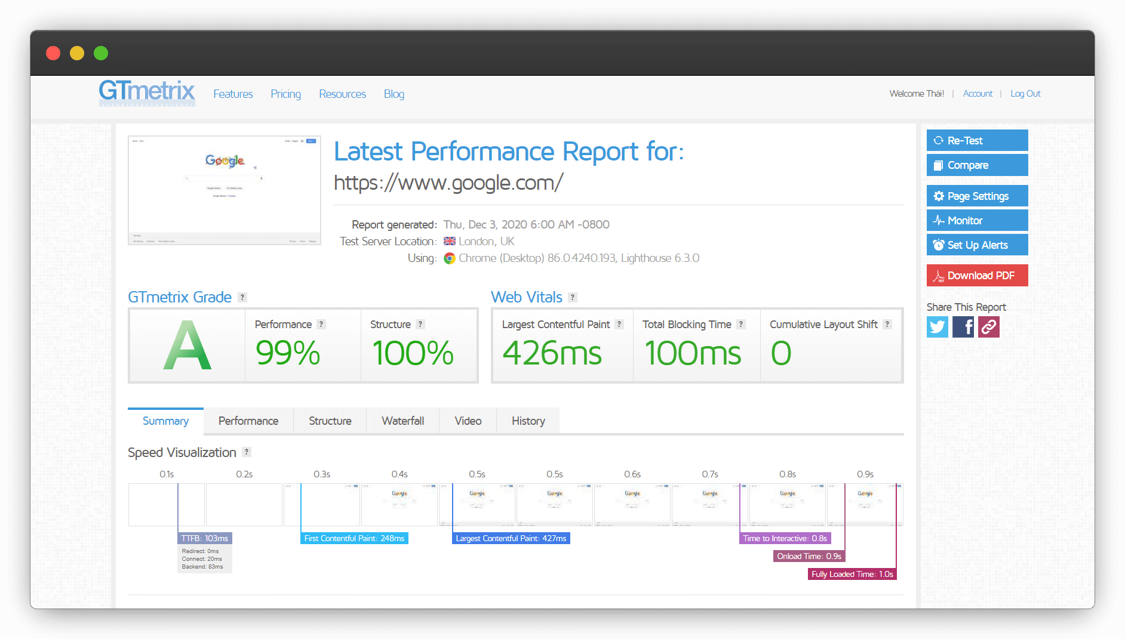Open the Pricing page link
The height and width of the screenshot is (639, 1125).
click(285, 94)
